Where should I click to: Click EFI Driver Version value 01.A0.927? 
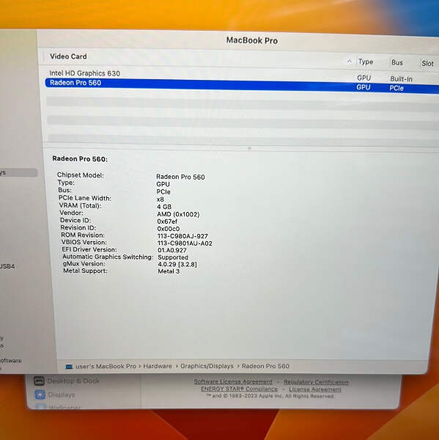(172, 250)
